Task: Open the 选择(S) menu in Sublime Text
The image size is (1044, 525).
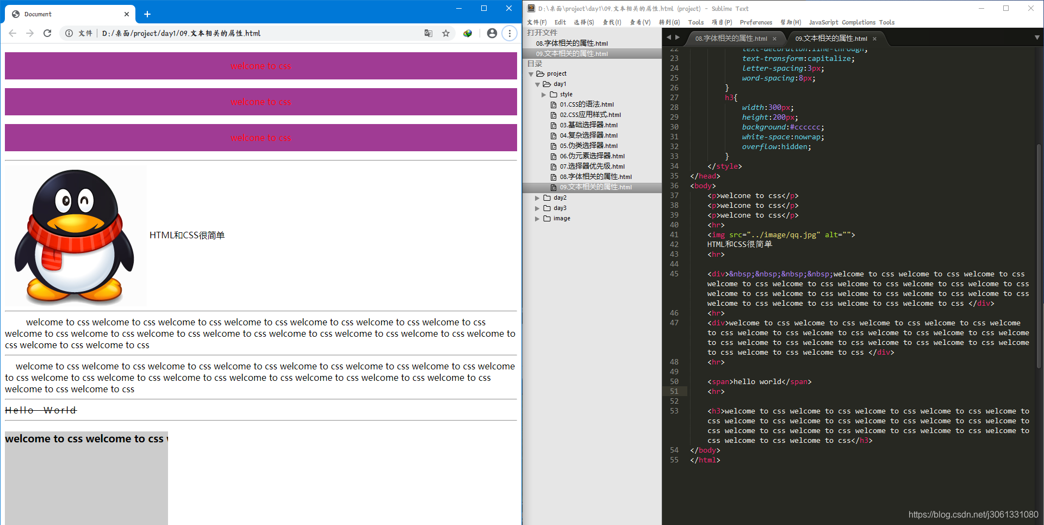Action: (x=584, y=22)
